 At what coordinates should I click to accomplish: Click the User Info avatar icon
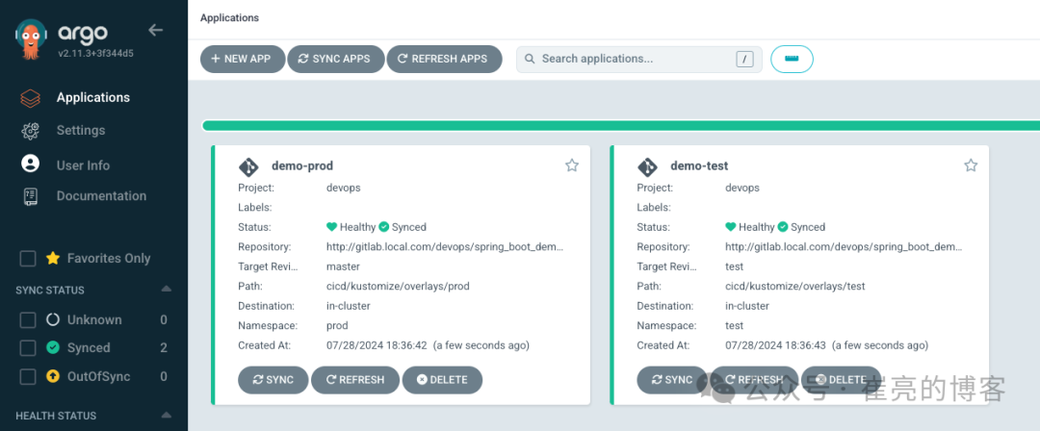(x=30, y=164)
